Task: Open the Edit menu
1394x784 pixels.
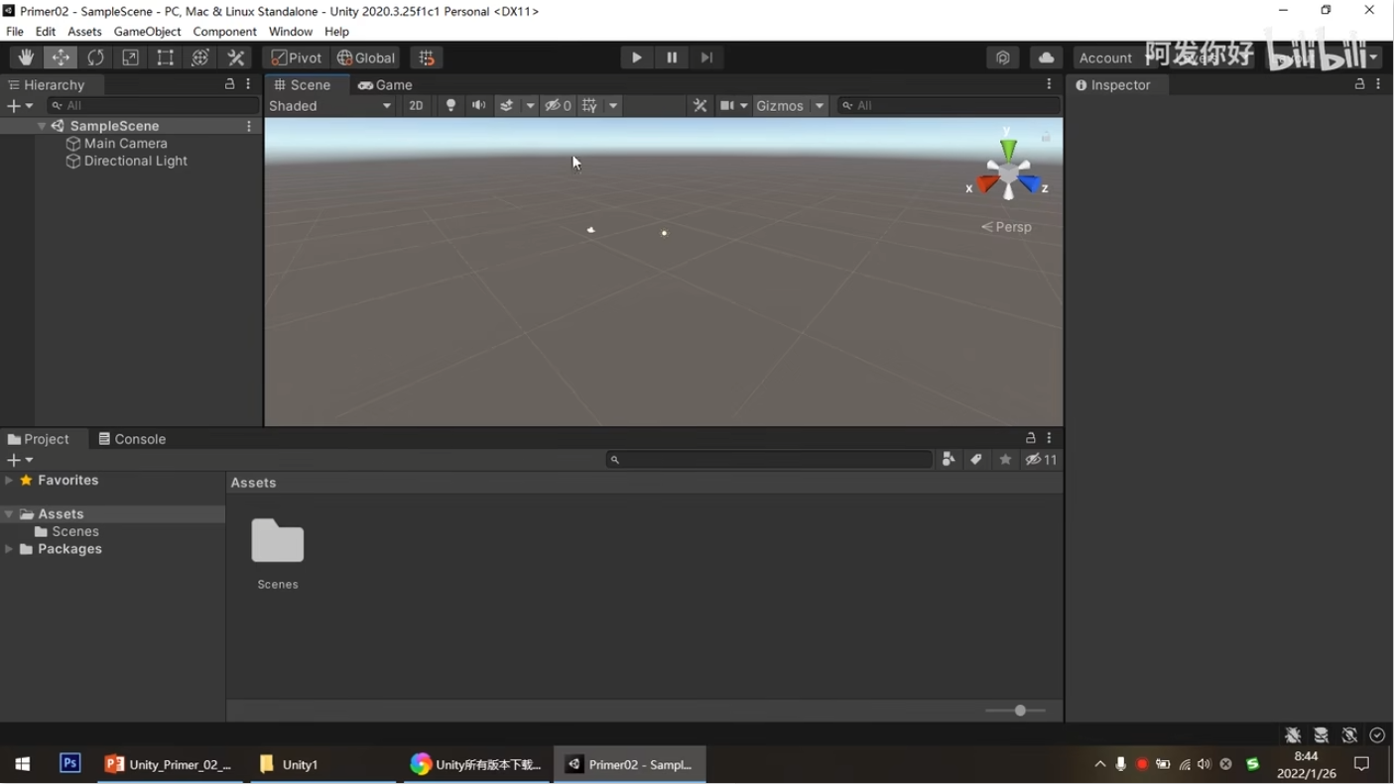Action: [x=46, y=32]
